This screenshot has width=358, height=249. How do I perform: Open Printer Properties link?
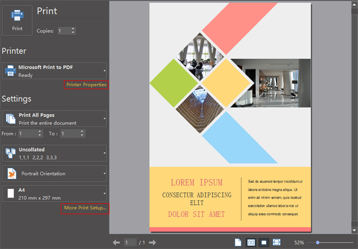(86, 85)
